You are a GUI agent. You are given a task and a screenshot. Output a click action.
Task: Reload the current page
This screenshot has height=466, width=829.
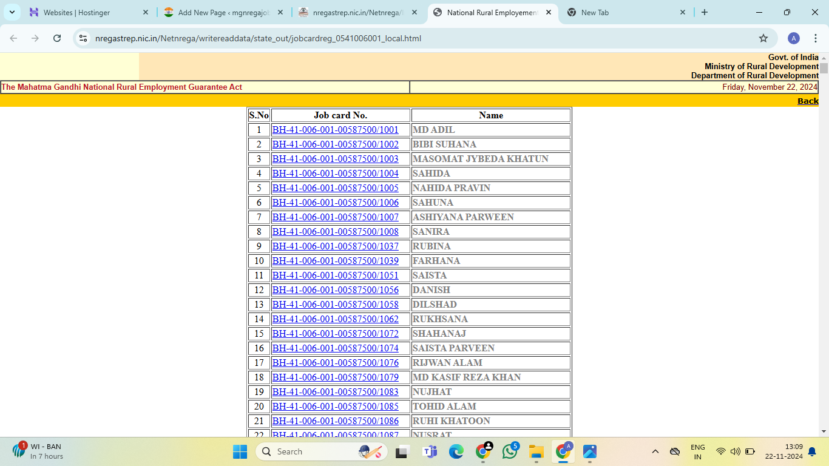58,38
